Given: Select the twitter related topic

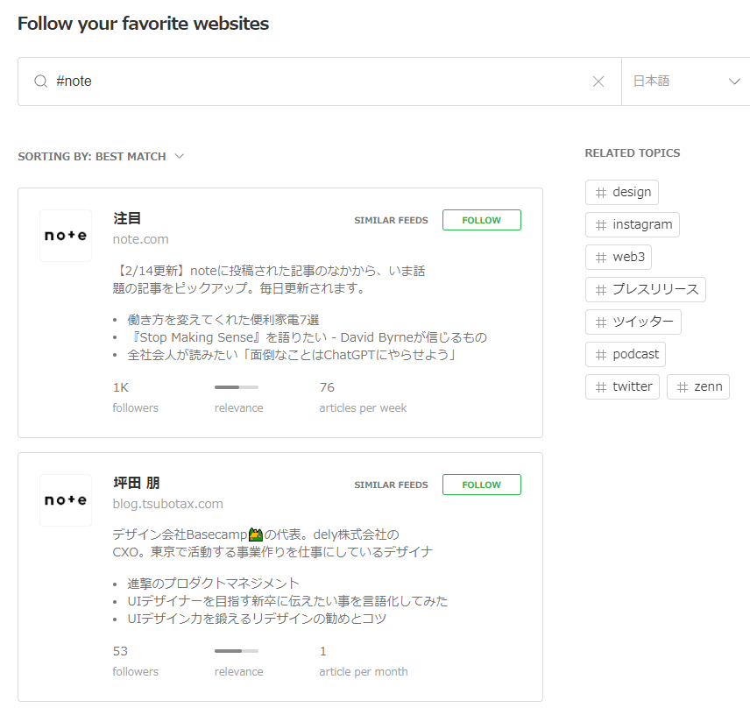Looking at the screenshot, I should coord(622,386).
